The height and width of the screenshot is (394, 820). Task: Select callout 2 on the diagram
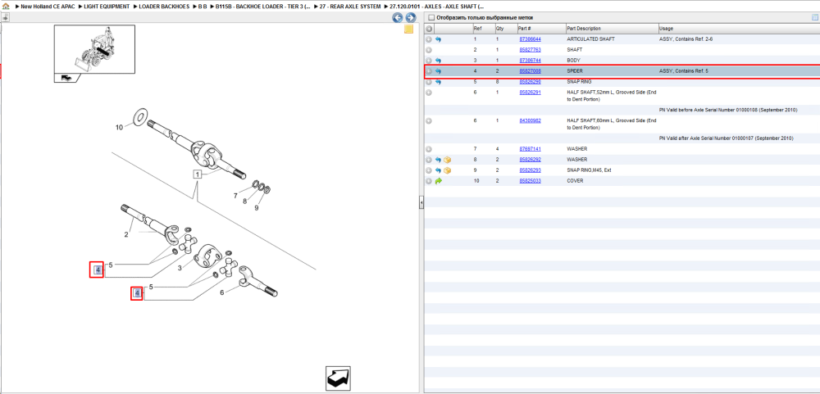pyautogui.click(x=126, y=234)
